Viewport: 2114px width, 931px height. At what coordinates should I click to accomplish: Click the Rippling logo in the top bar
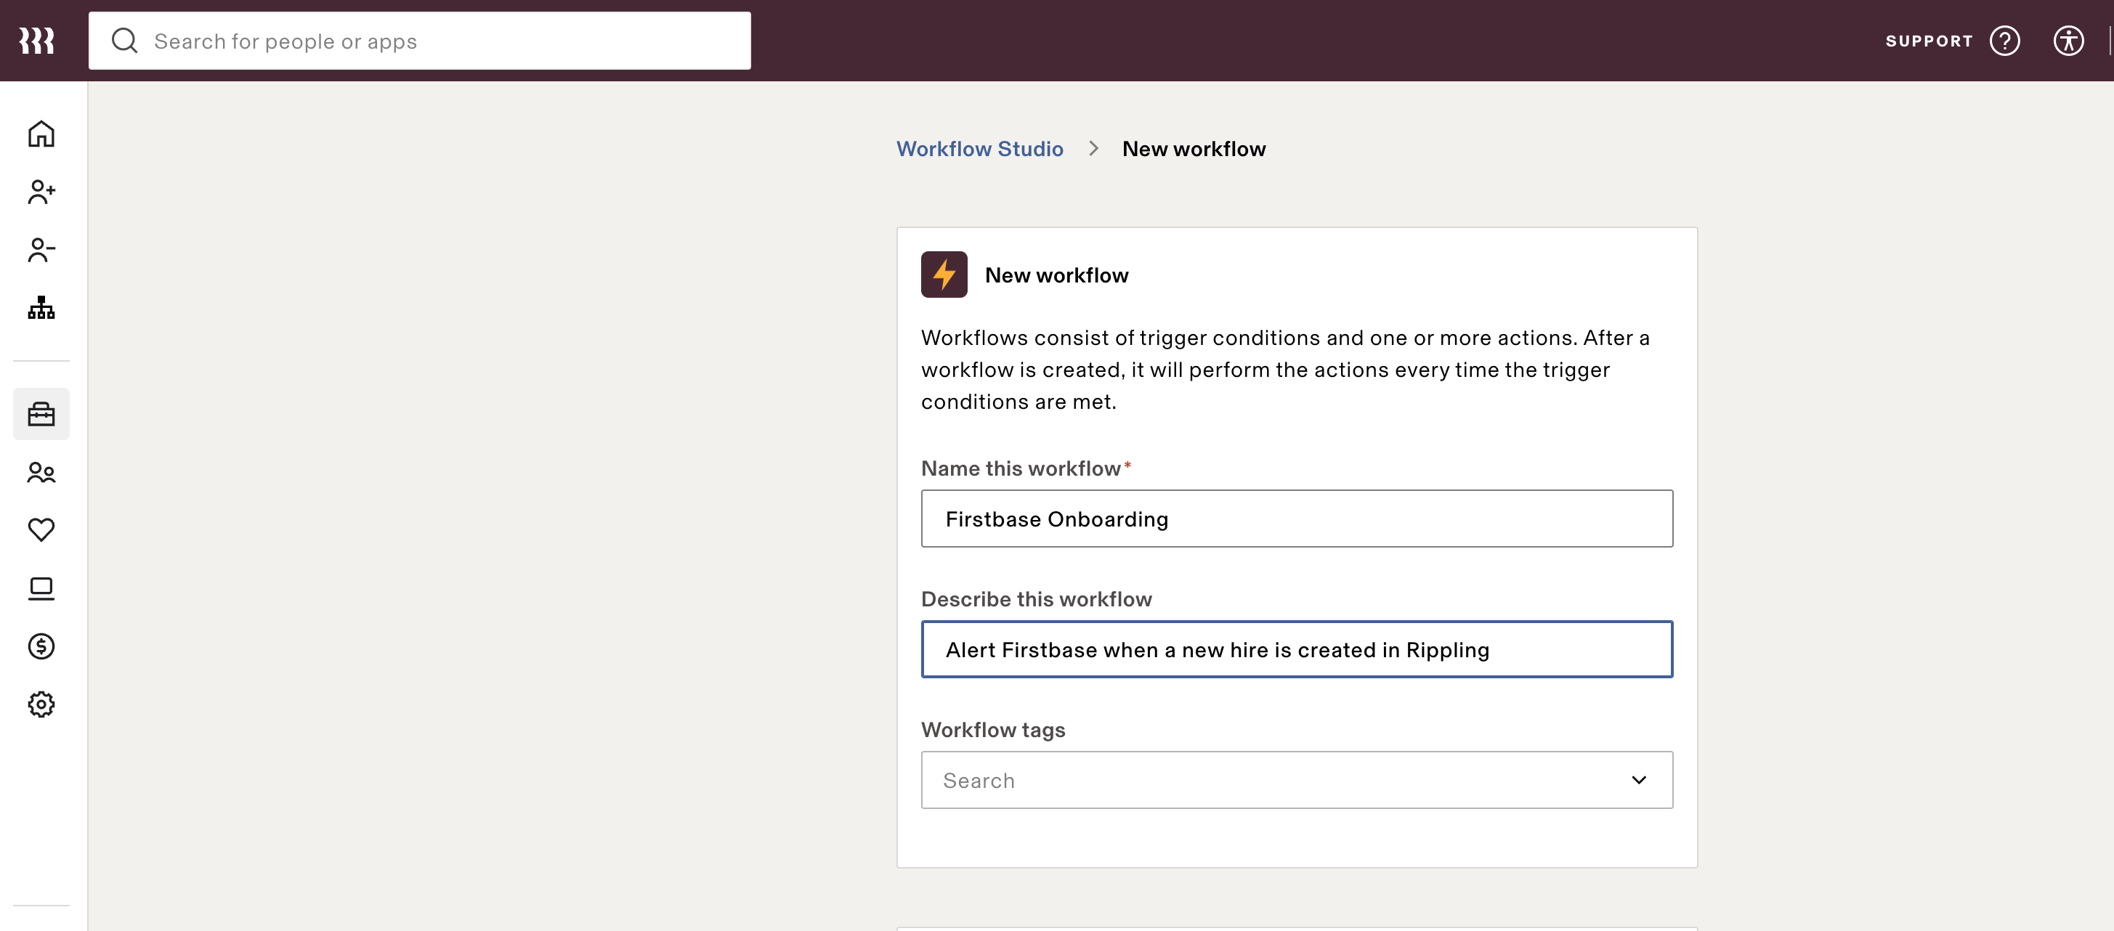pyautogui.click(x=37, y=40)
